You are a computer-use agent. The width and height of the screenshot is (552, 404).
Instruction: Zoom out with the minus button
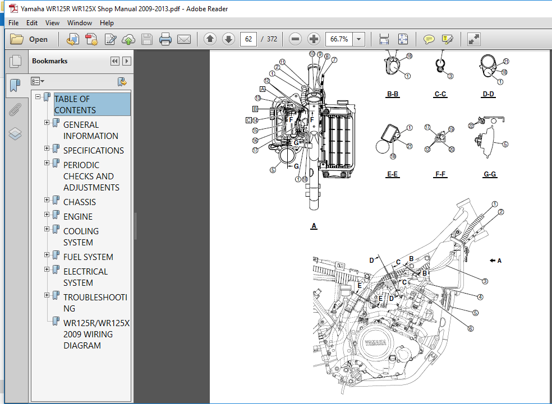click(x=296, y=39)
